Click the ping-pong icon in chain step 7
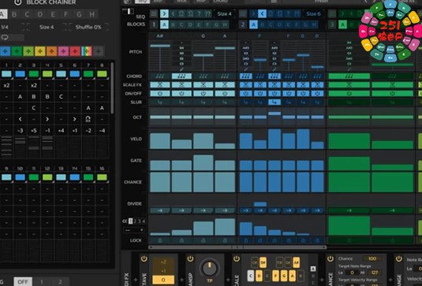The height and width of the screenshot is (286, 422). point(88,119)
